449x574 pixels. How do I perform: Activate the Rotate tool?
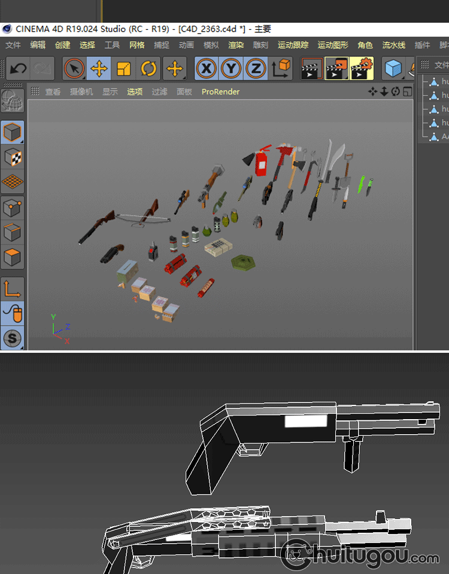point(148,68)
